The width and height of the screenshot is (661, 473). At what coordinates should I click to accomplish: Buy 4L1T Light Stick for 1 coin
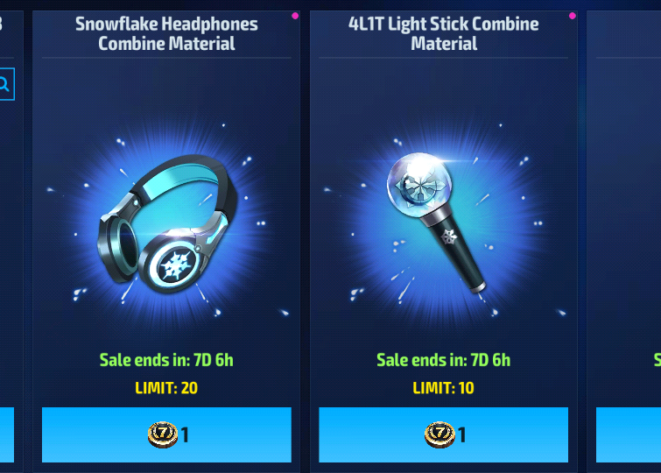(x=444, y=434)
